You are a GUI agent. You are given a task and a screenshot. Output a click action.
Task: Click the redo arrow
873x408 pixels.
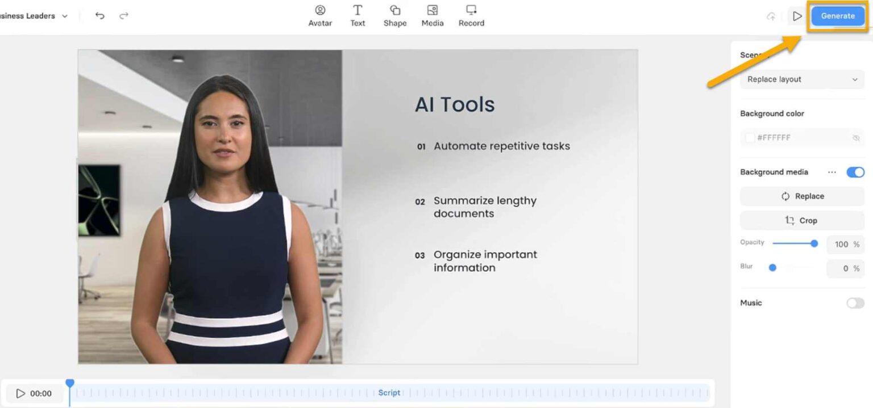[124, 16]
